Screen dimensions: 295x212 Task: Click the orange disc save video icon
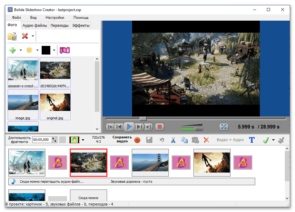[138, 140]
